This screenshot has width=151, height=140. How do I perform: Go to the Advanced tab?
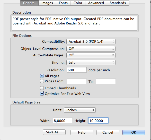click(96, 3)
